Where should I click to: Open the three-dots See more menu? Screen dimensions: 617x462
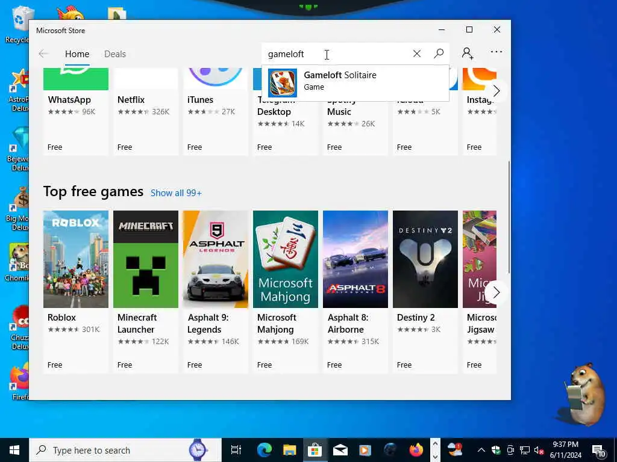point(496,52)
